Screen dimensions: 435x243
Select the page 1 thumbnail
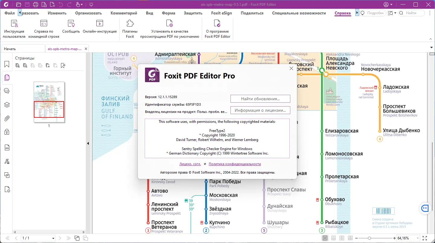49,102
